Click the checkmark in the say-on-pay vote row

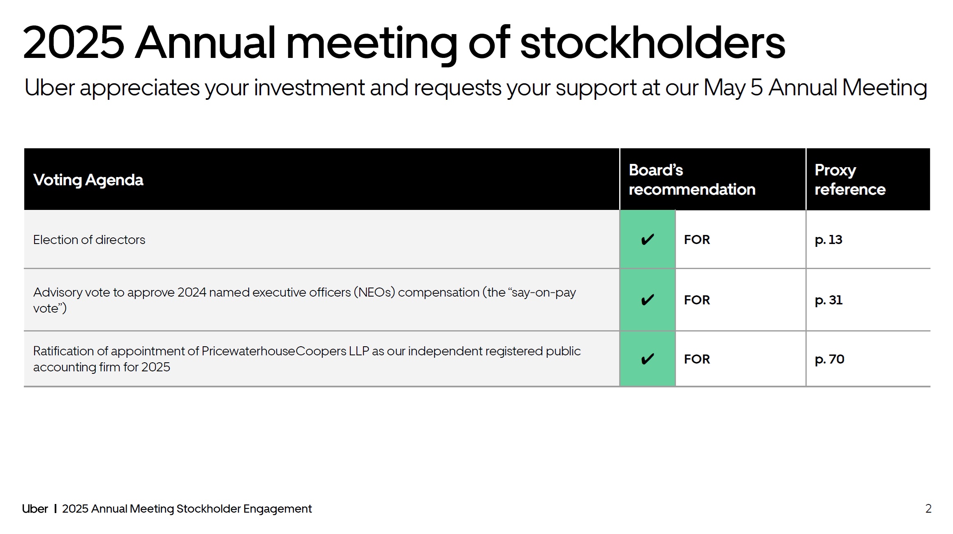648,300
